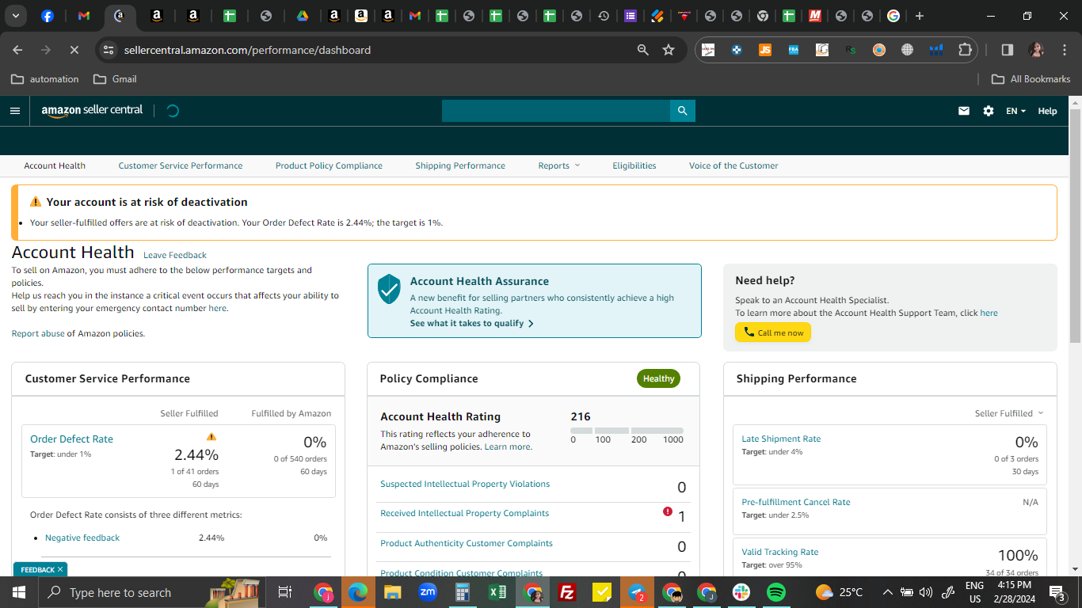Click the Amazon Seller Central logo
Image resolution: width=1082 pixels, height=608 pixels.
(93, 111)
